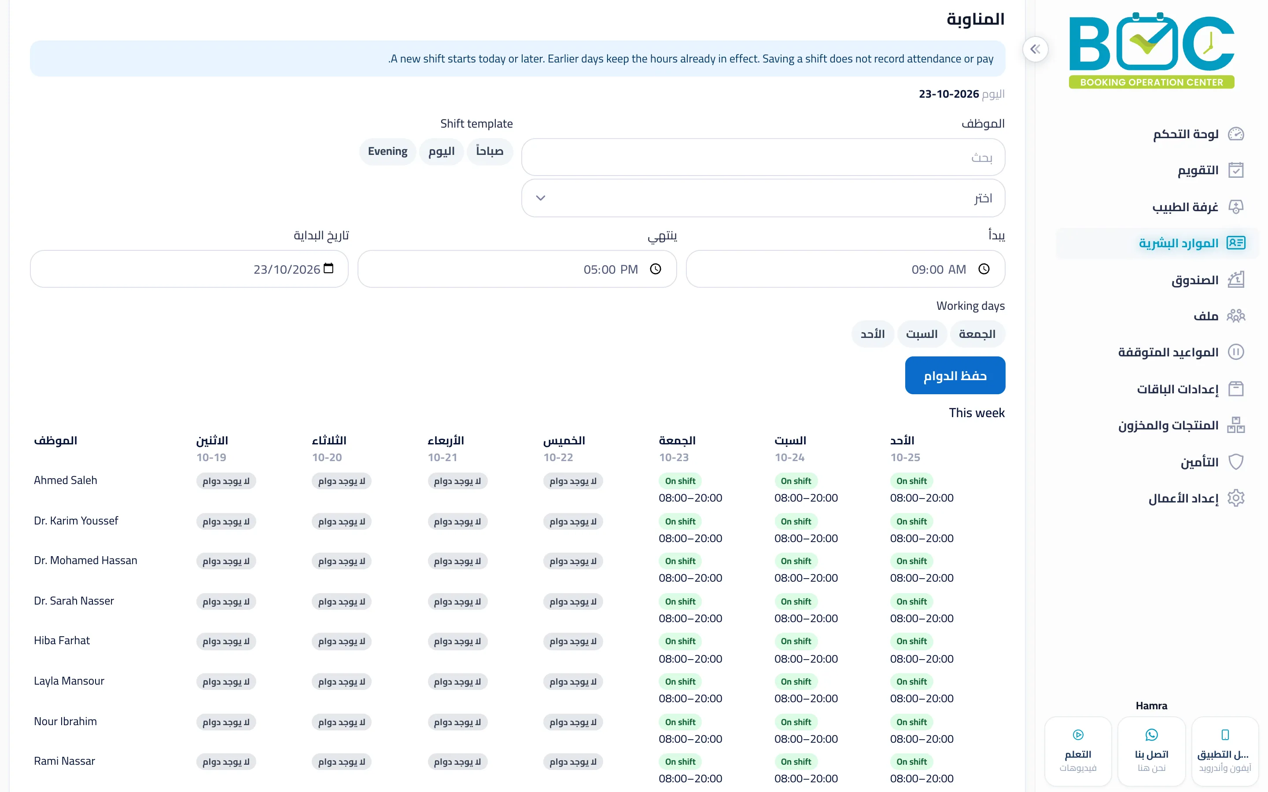The image size is (1268, 792).
Task: Open the التقويم calendar icon
Action: click(x=1236, y=170)
